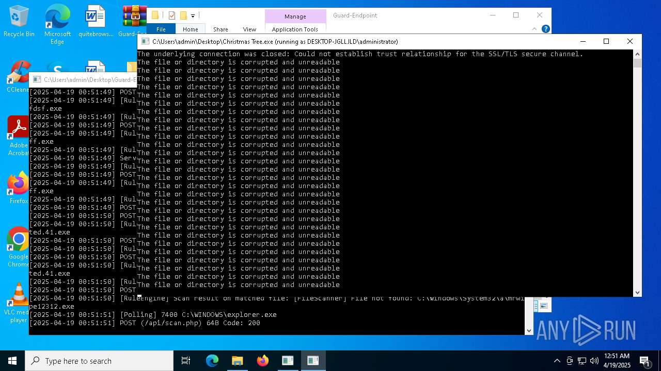Click the 'fdsf.exe' log line
The width and height of the screenshot is (661, 371).
[45, 109]
